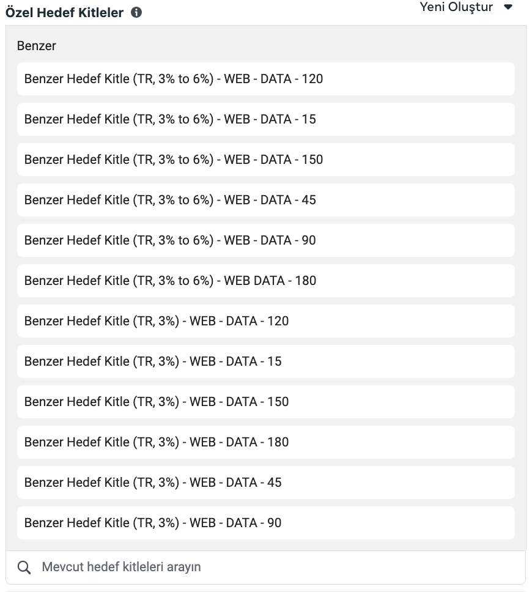The height and width of the screenshot is (592, 532).
Task: Pick Benzer Hedef Kitle (TR, 3%) - WEB - DATA - 15
Action: pyautogui.click(x=265, y=361)
